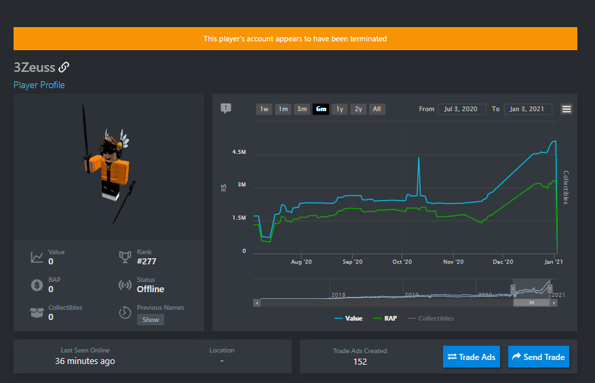
Task: Click the Offline status text
Action: click(x=151, y=289)
